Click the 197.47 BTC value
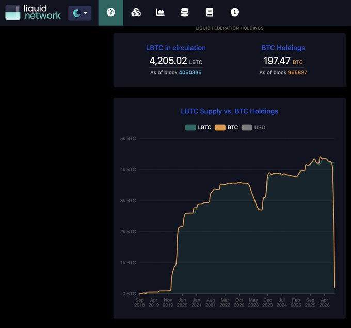The width and height of the screenshot is (351, 328). click(x=283, y=61)
